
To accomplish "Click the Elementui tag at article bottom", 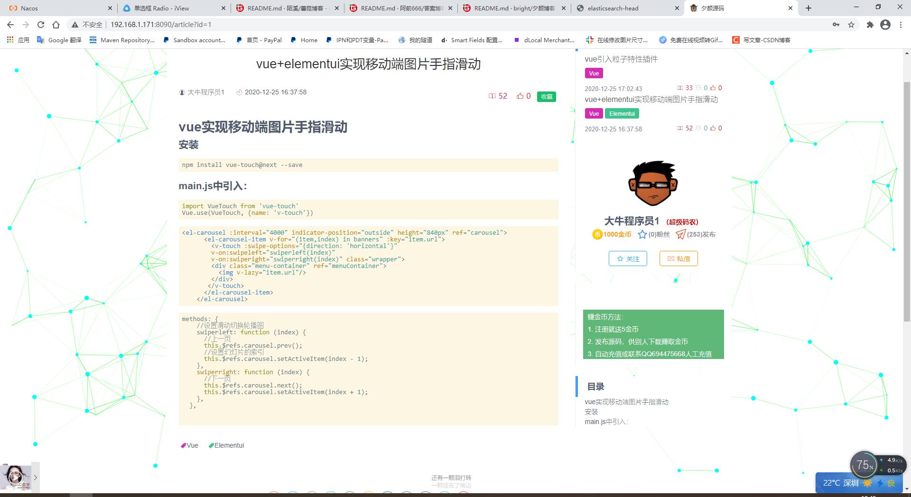I will click(x=226, y=445).
